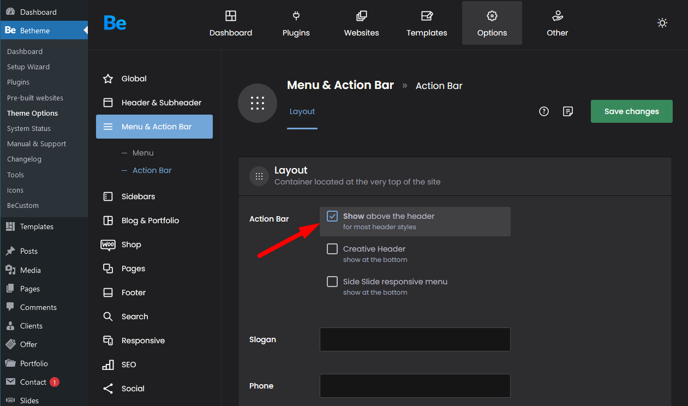Open the notes icon beside Save changes
Image resolution: width=688 pixels, height=406 pixels.
(568, 111)
